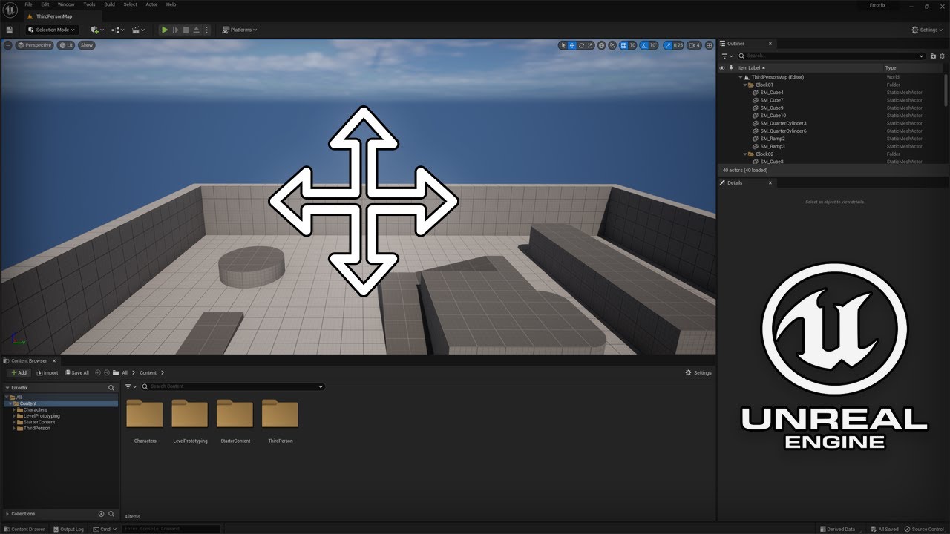The image size is (950, 534).
Task: Click the Import button
Action: click(47, 372)
